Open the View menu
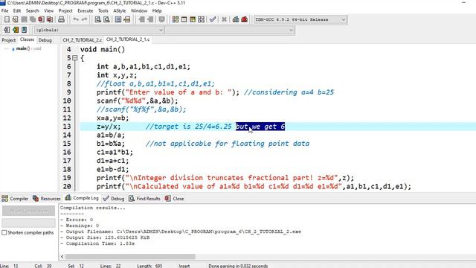This screenshot has width=476, height=268. (48, 10)
